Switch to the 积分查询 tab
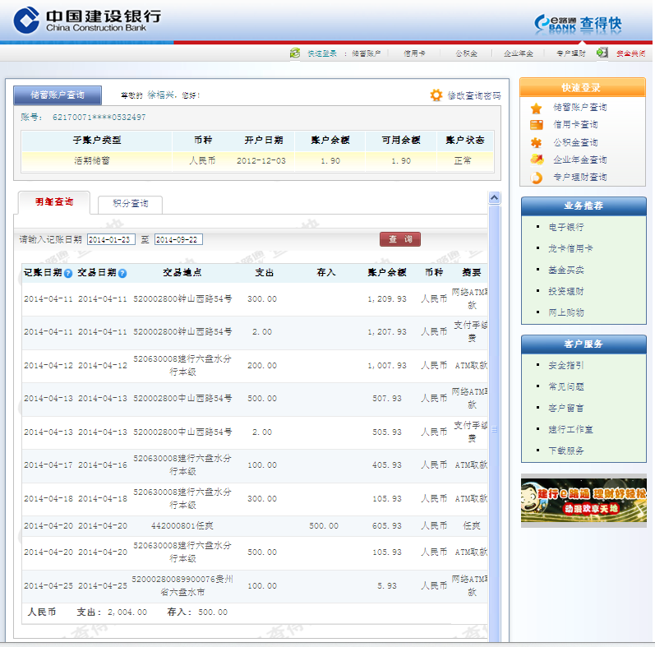 pos(130,204)
